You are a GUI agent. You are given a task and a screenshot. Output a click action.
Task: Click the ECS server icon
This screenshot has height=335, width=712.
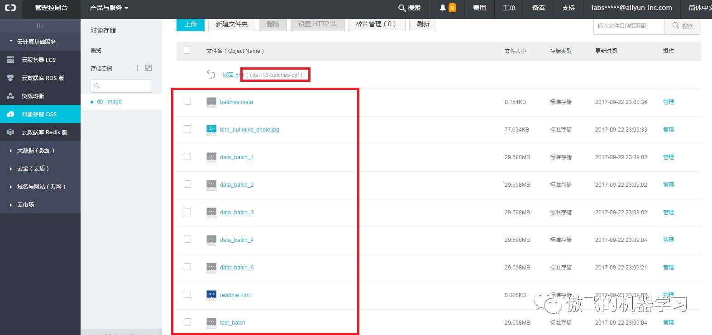click(10, 60)
